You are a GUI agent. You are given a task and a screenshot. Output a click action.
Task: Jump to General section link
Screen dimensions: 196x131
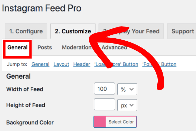pyautogui.click(x=41, y=64)
